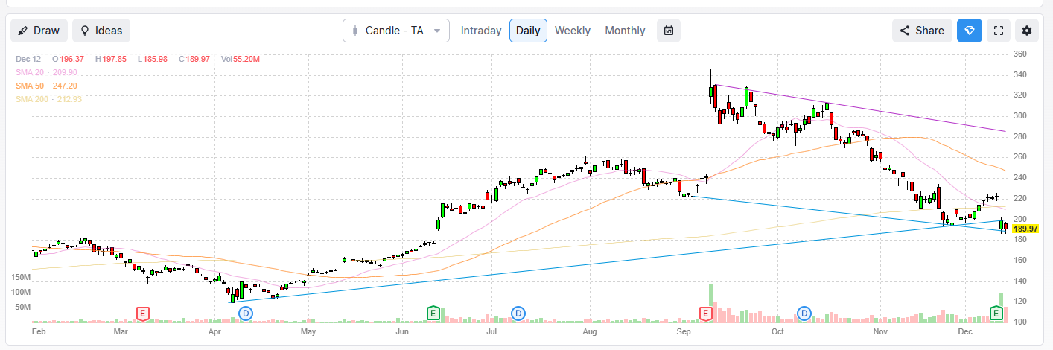Click the dividend marker in April
The height and width of the screenshot is (350, 1053).
245,313
